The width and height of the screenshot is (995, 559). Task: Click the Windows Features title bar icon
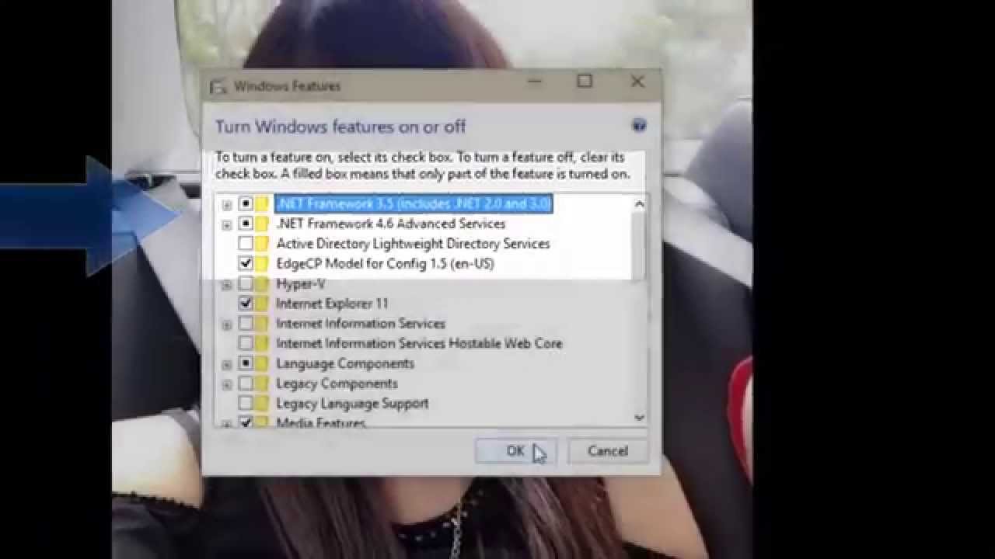click(220, 86)
